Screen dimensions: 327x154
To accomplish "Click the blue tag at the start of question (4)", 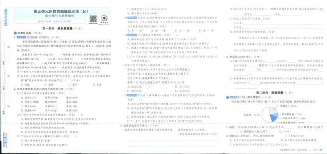I will [x=132, y=18].
